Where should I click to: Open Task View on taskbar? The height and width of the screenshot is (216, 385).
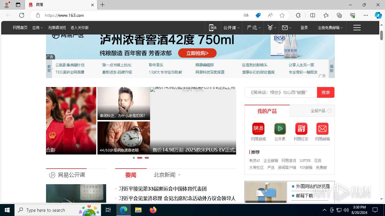(x=108, y=210)
